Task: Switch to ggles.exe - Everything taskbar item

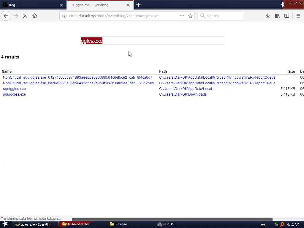Action: [35, 224]
